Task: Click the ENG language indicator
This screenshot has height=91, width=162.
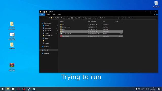Action: point(147,89)
